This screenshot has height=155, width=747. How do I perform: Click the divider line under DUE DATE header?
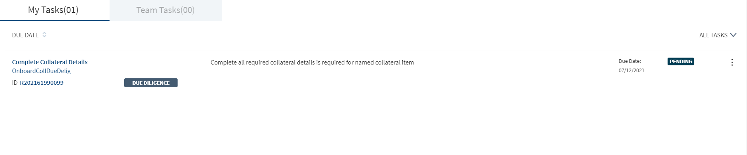[371, 50]
